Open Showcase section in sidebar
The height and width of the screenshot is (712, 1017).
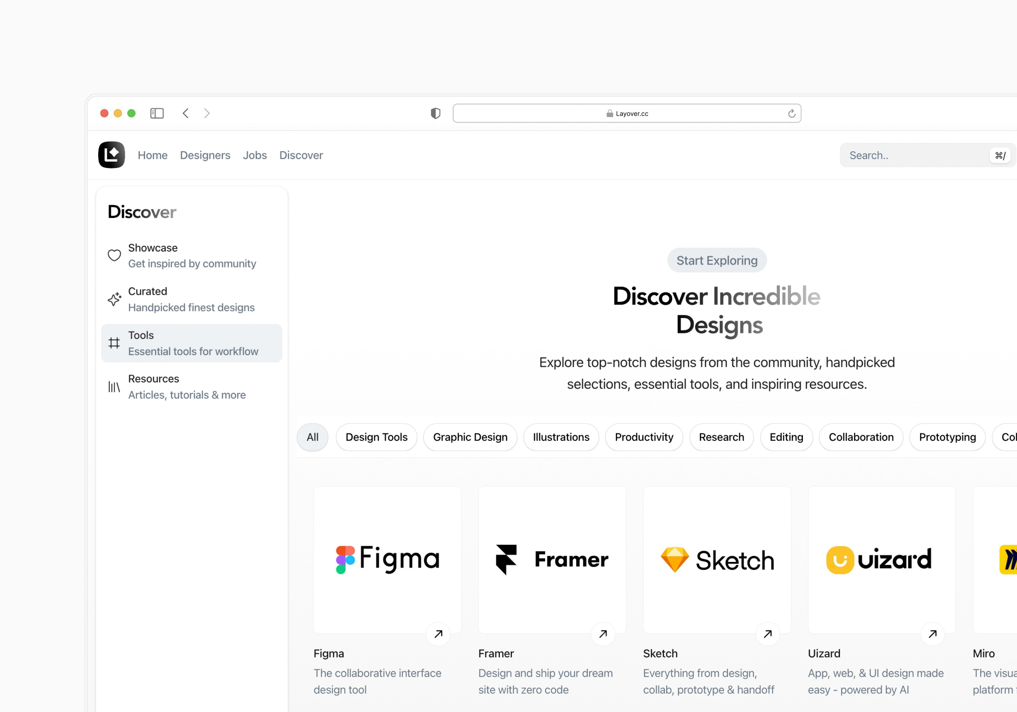click(191, 256)
